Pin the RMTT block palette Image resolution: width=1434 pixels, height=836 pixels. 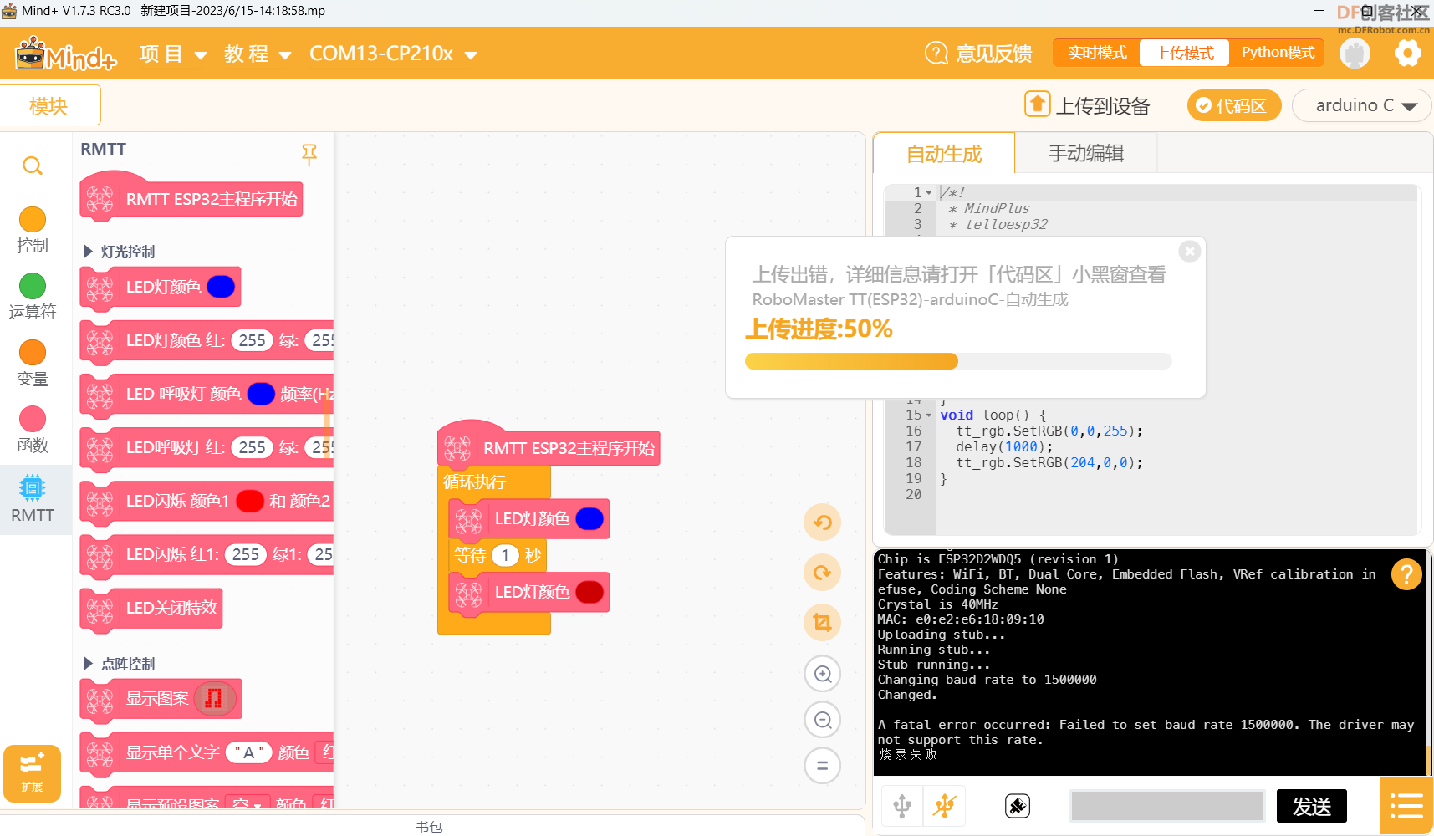(309, 154)
